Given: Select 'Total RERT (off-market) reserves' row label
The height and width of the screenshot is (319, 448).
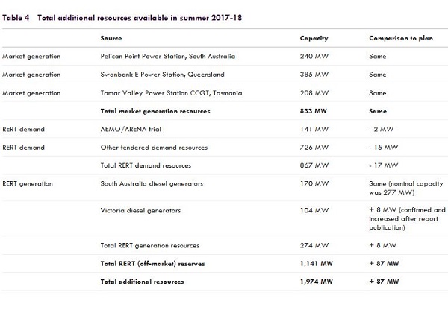Looking at the screenshot, I should [x=152, y=264].
